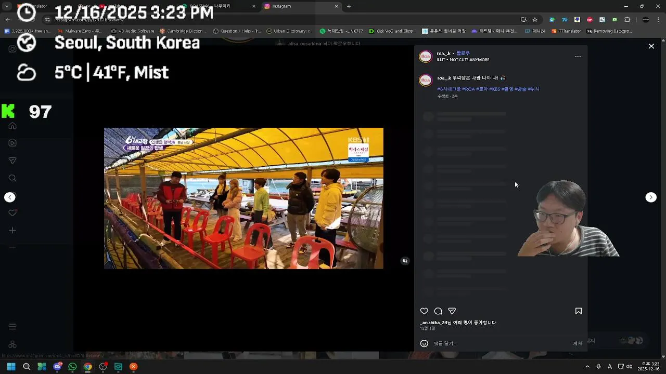Open Search in Instagram sidebar
Viewport: 666px width, 374px height.
coord(12,178)
